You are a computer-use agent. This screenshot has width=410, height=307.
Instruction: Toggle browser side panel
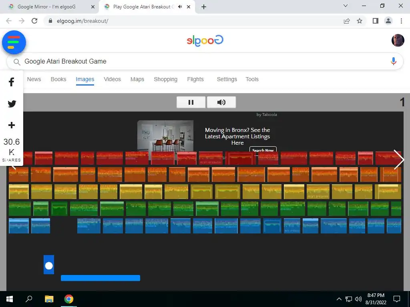click(x=376, y=21)
